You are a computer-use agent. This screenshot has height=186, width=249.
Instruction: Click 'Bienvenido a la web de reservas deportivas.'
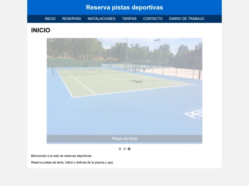pos(62,156)
